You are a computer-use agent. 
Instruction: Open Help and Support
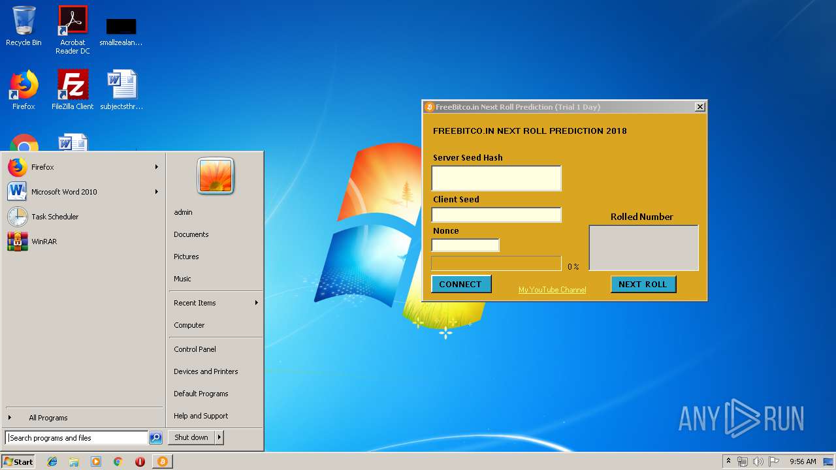coord(201,416)
